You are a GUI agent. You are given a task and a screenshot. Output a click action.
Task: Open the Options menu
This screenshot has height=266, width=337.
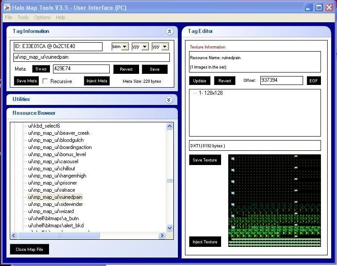[x=42, y=17]
